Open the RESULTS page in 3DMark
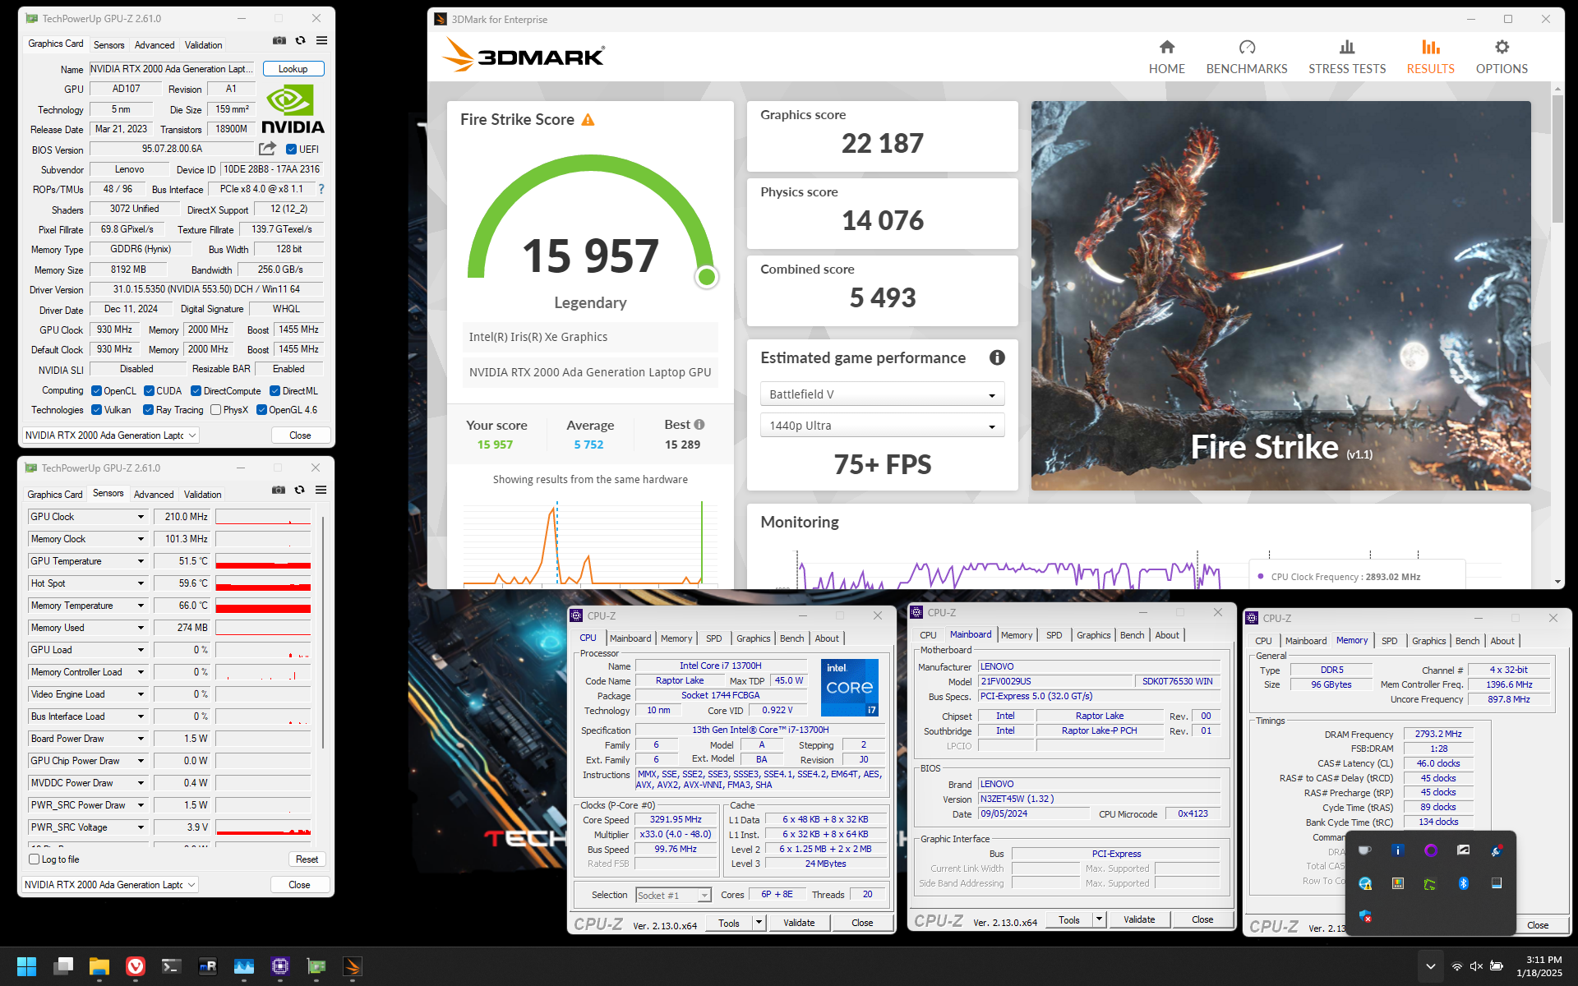 pos(1430,58)
